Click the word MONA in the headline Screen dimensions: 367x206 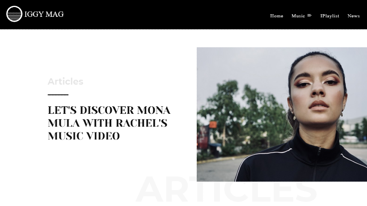click(x=154, y=110)
